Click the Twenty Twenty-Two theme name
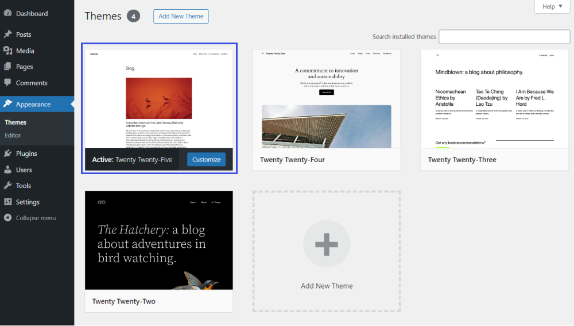This screenshot has width=574, height=326. click(x=124, y=301)
